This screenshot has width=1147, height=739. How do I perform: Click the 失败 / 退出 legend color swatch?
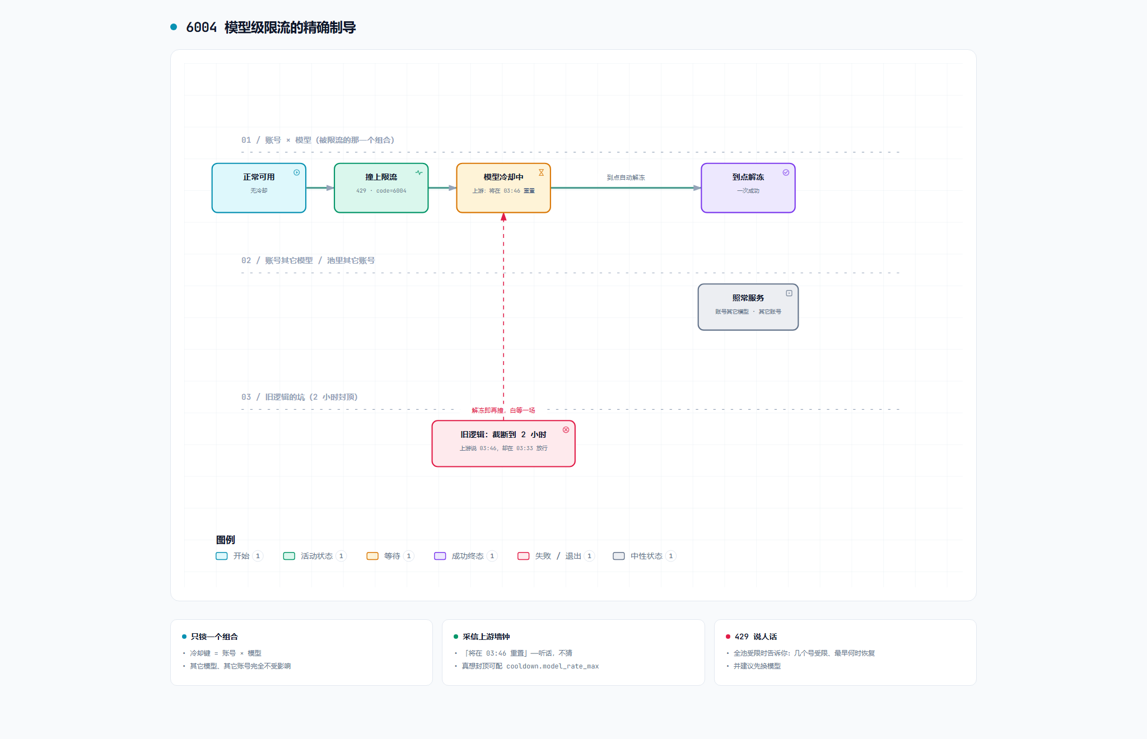pos(524,556)
